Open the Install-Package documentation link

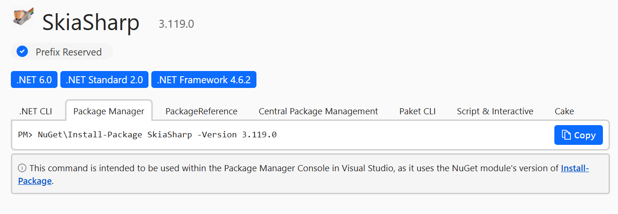[575, 168]
